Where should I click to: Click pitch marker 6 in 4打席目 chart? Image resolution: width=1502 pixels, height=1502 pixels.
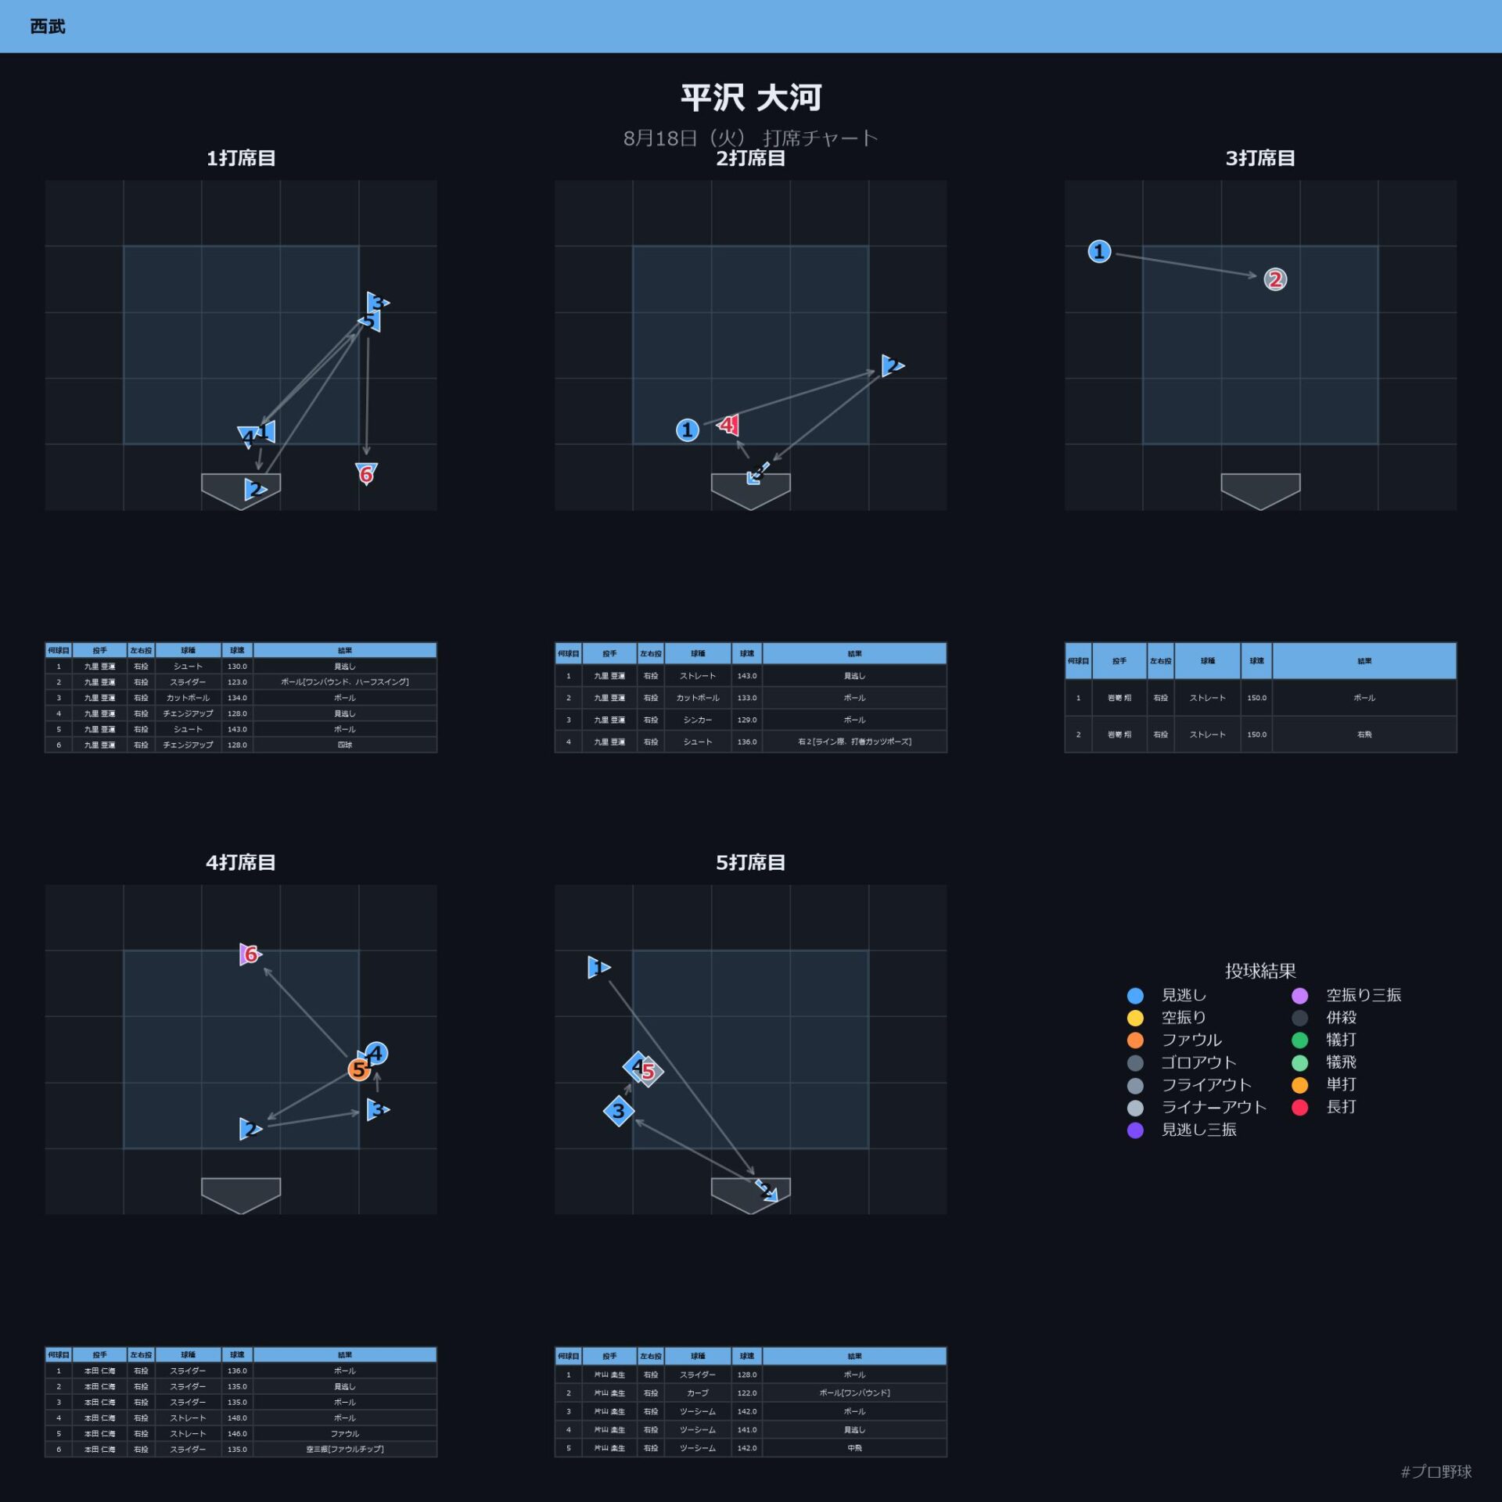[x=250, y=954]
